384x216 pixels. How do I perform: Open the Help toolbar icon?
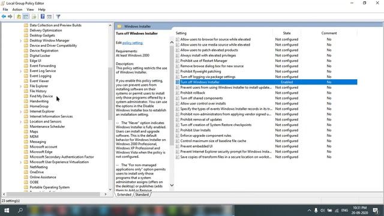43,16
